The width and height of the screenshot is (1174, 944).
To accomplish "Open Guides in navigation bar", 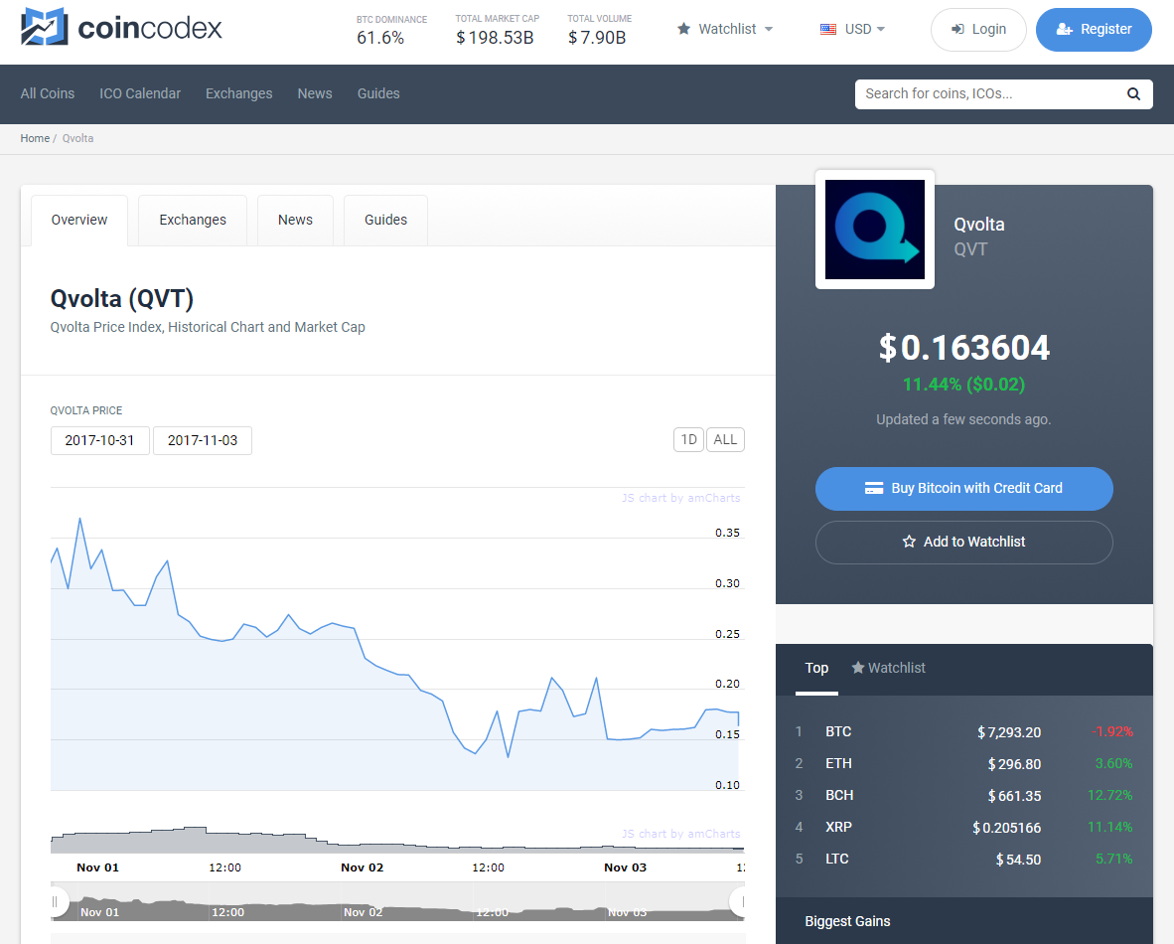I will pyautogui.click(x=378, y=93).
